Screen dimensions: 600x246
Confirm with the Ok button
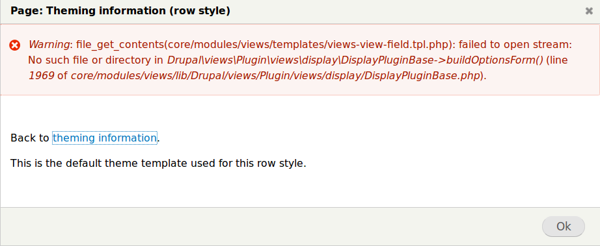pyautogui.click(x=564, y=227)
